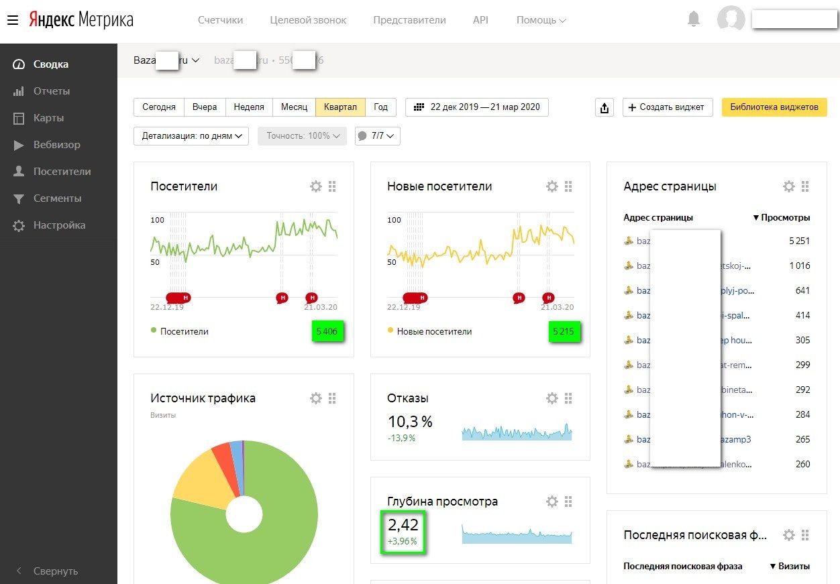
Task: Open the user avatar profile icon
Action: coord(731,19)
